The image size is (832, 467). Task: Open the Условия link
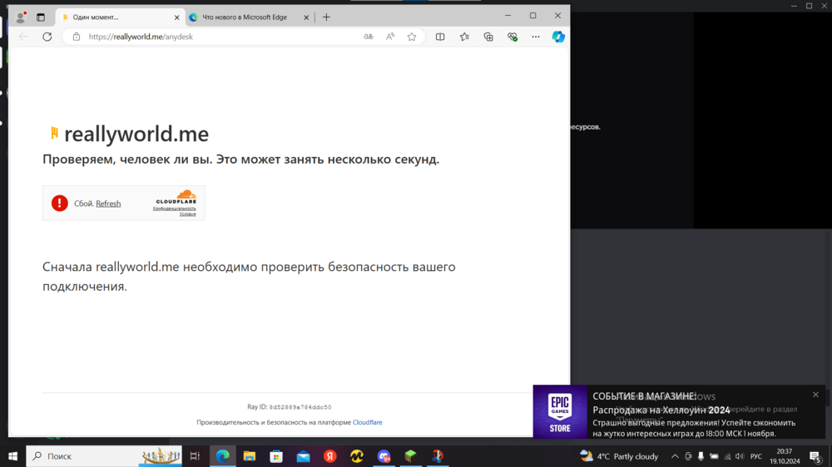click(187, 214)
